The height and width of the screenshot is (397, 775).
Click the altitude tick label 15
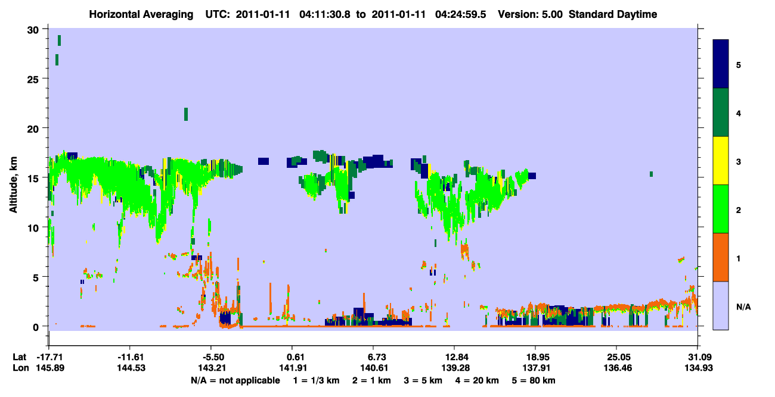(x=35, y=178)
